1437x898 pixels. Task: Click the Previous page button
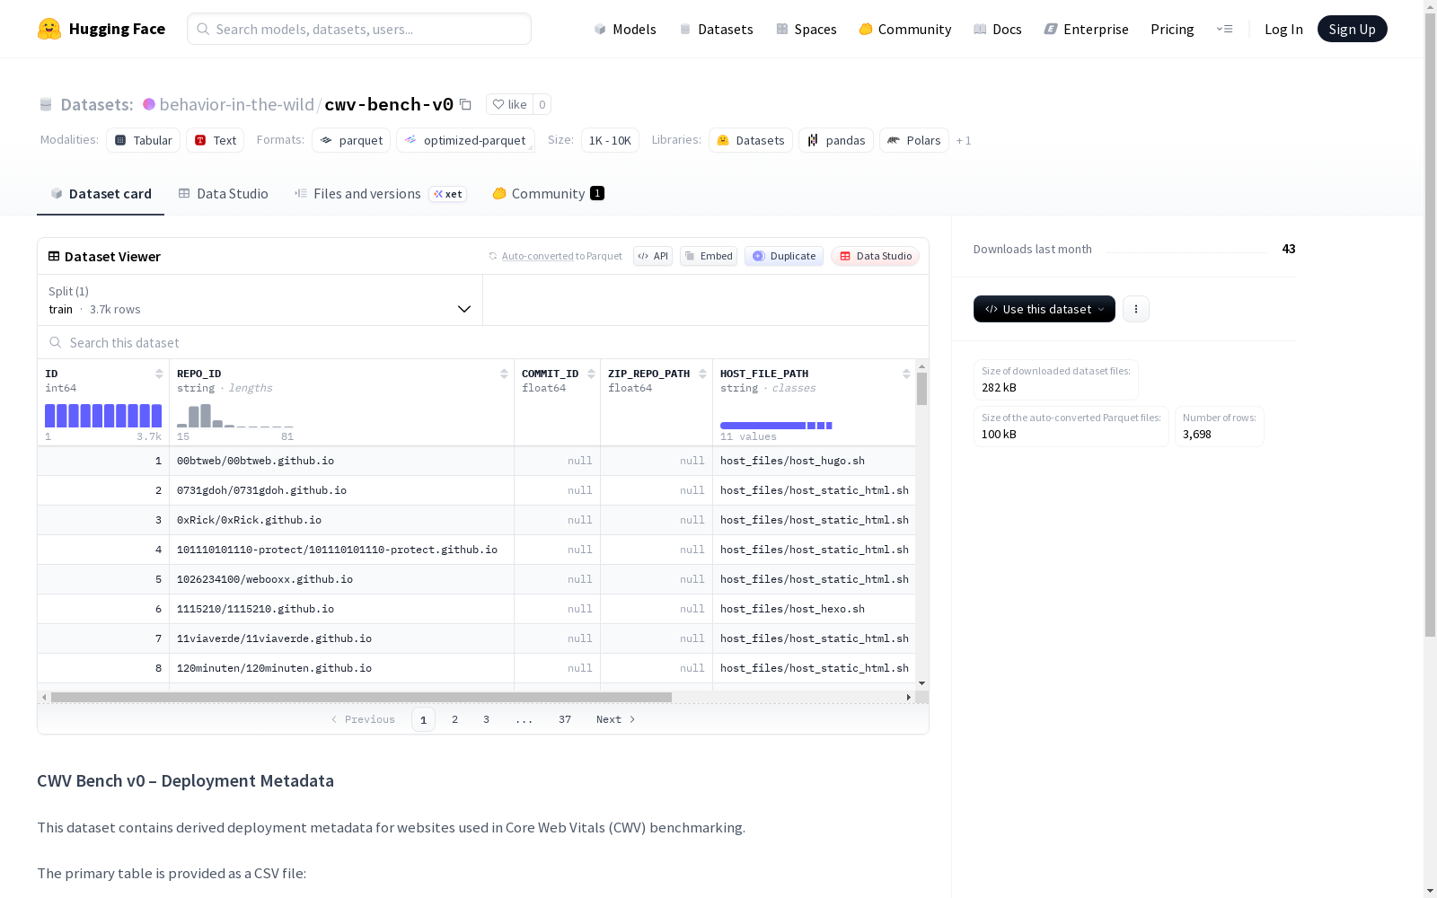363,719
